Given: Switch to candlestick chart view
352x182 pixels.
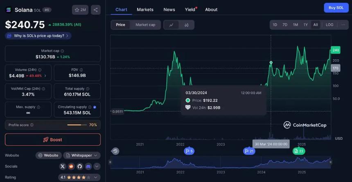Looking at the screenshot, I should (x=186, y=25).
